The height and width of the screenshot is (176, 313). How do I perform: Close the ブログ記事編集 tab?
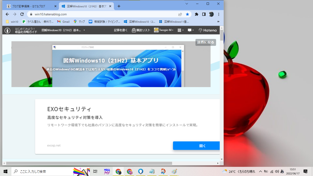click(x=55, y=6)
